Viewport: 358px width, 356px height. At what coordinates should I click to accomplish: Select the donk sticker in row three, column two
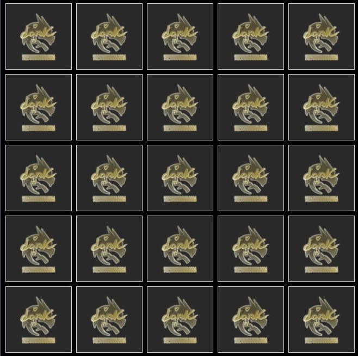pyautogui.click(x=109, y=178)
